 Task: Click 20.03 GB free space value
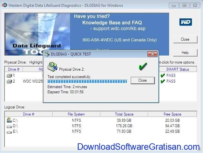pos(172,120)
